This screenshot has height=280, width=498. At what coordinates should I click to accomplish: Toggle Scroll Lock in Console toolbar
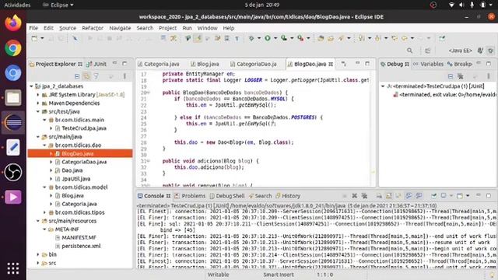(389, 196)
